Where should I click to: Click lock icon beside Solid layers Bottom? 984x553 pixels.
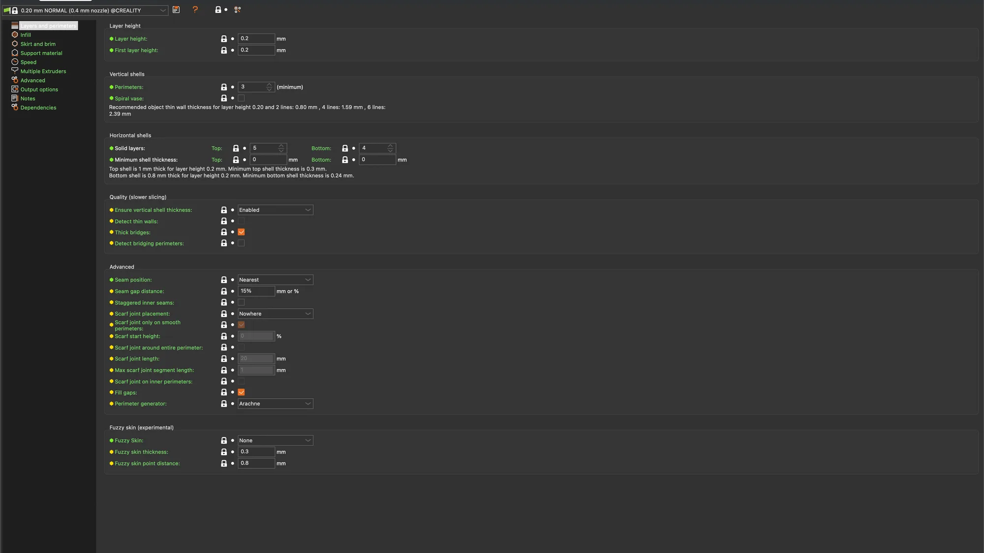(x=345, y=148)
